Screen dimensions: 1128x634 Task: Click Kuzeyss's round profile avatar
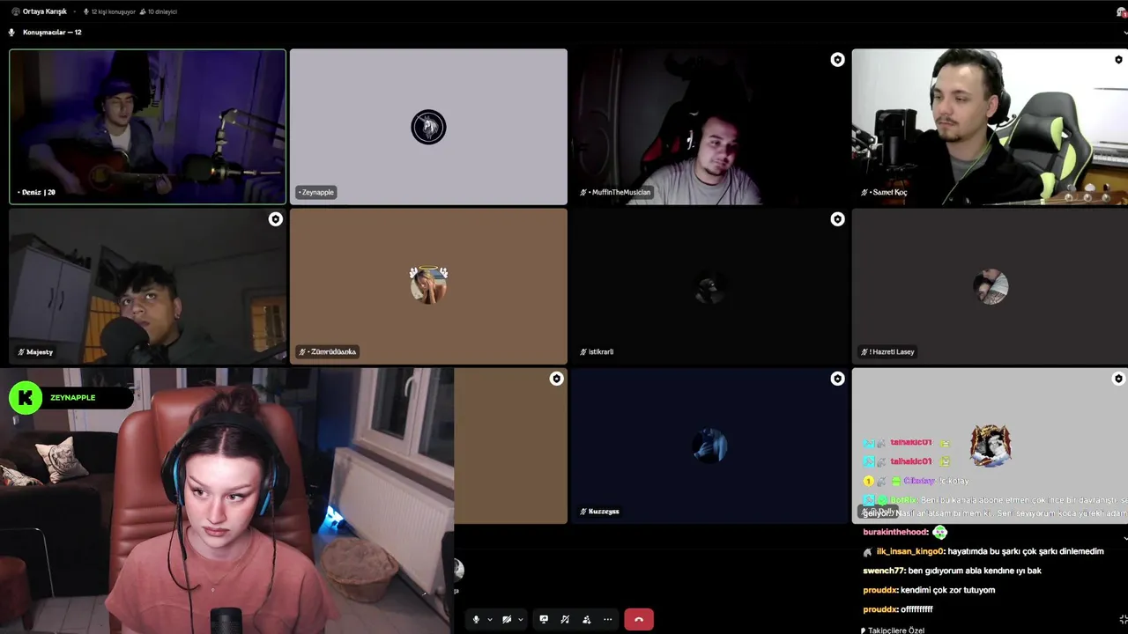[x=709, y=446]
